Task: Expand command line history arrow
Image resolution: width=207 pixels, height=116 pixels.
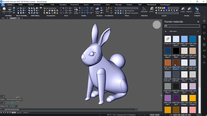Action: coord(136,109)
